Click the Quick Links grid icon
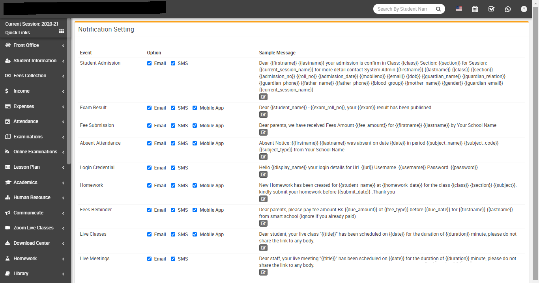This screenshot has height=283, width=539. 62,32
